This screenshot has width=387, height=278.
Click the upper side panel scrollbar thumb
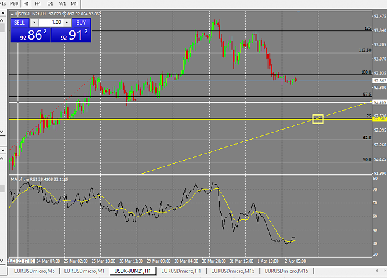click(x=2, y=28)
